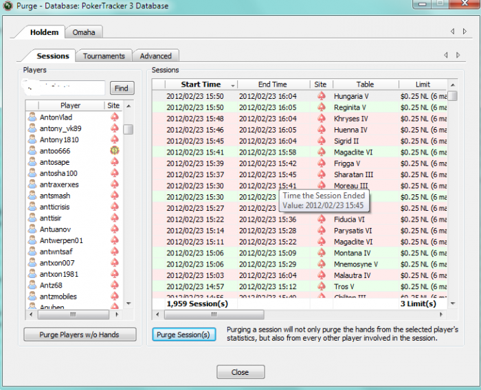Click the yellow site icon on antoo666 row
The image size is (481, 390).
115,150
